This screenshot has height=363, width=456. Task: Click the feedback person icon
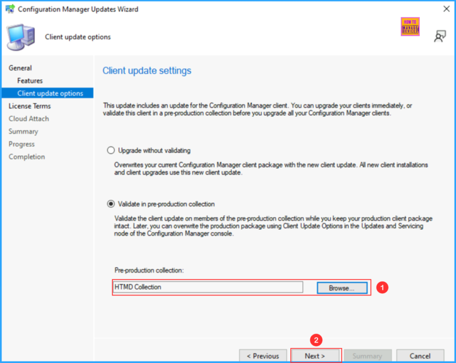[440, 37]
